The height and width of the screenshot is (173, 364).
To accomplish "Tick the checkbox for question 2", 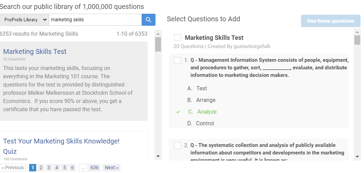I will coord(178,146).
